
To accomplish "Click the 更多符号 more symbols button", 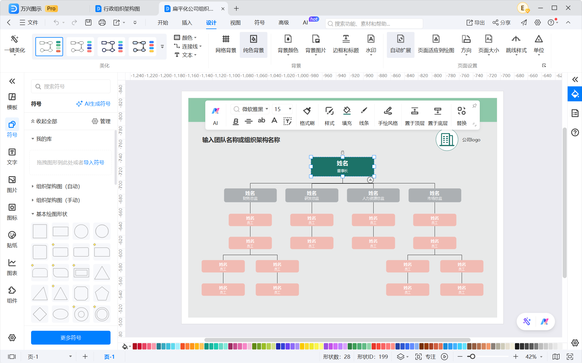I will click(x=71, y=338).
